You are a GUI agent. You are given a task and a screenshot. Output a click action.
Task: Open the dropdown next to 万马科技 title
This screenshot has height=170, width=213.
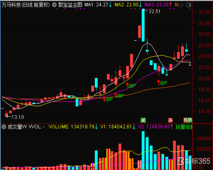pyautogui.click(x=54, y=5)
